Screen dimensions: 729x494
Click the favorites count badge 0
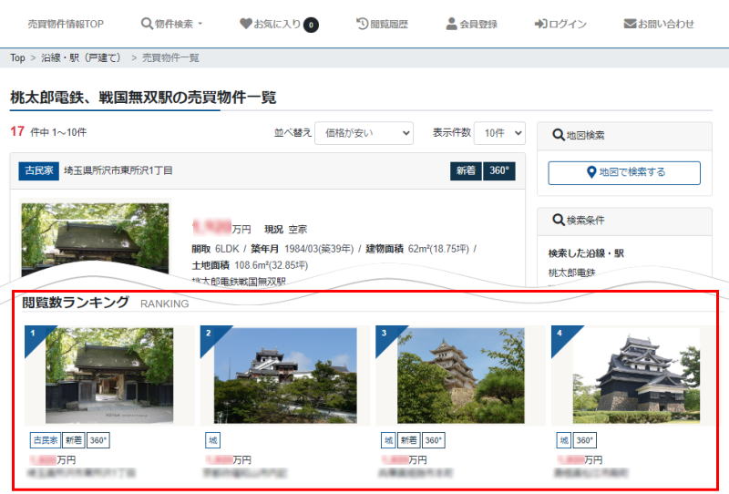coord(311,25)
